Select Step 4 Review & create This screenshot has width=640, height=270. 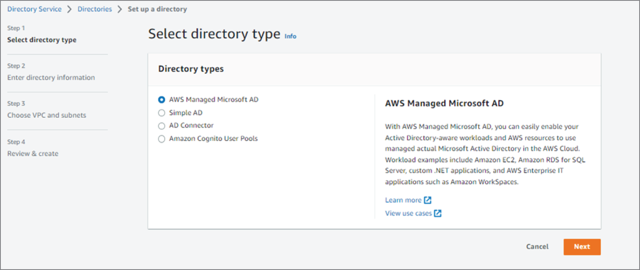click(33, 148)
